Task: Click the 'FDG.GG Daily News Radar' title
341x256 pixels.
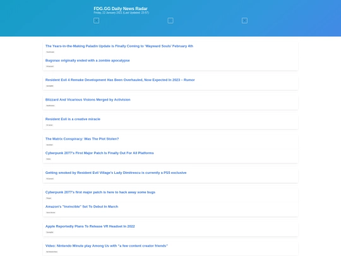Action: coord(121,9)
